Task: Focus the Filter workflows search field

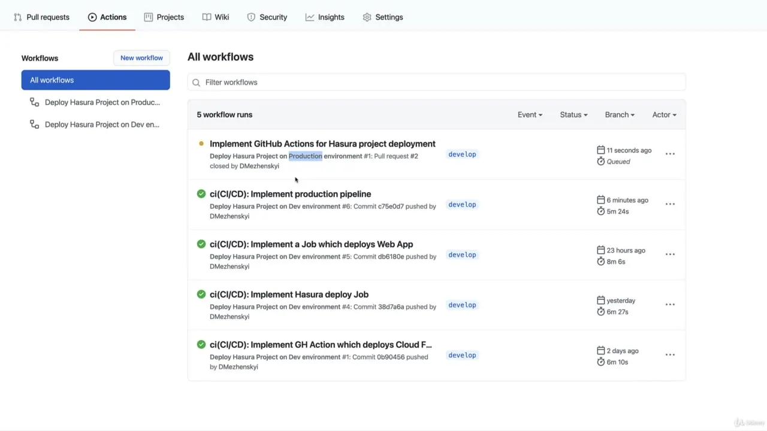Action: [437, 82]
